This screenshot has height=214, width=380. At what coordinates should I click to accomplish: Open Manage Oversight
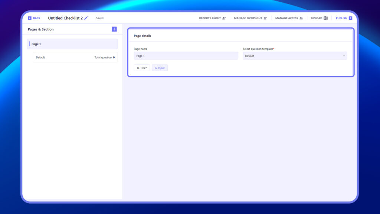[x=250, y=18]
